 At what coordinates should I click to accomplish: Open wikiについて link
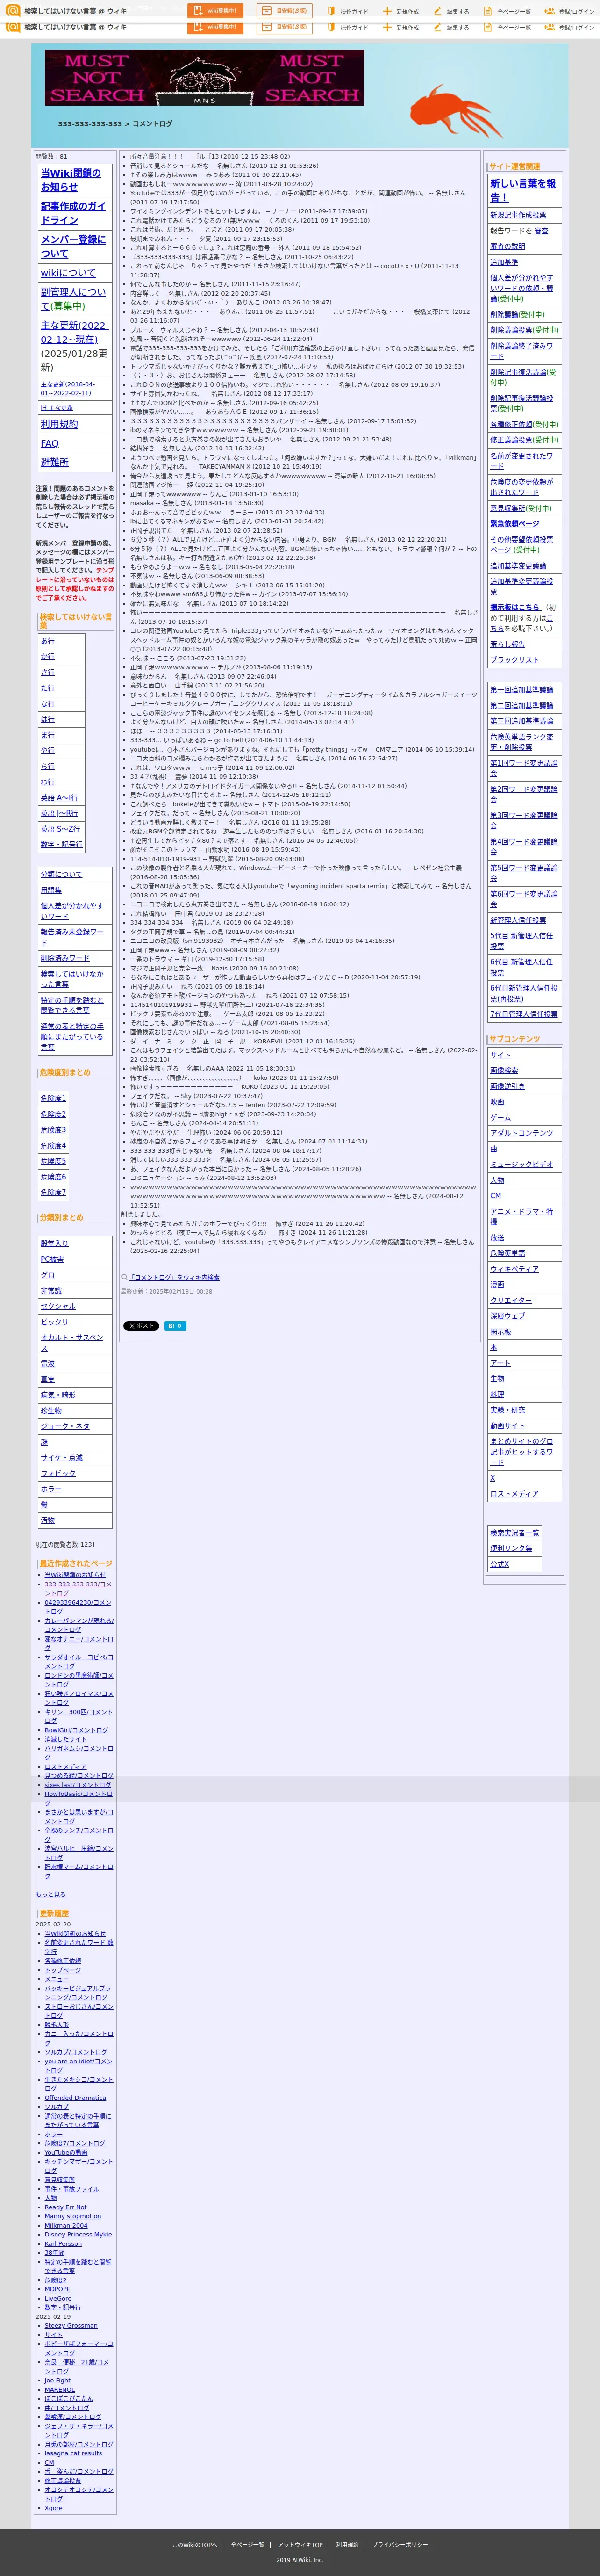tap(68, 273)
